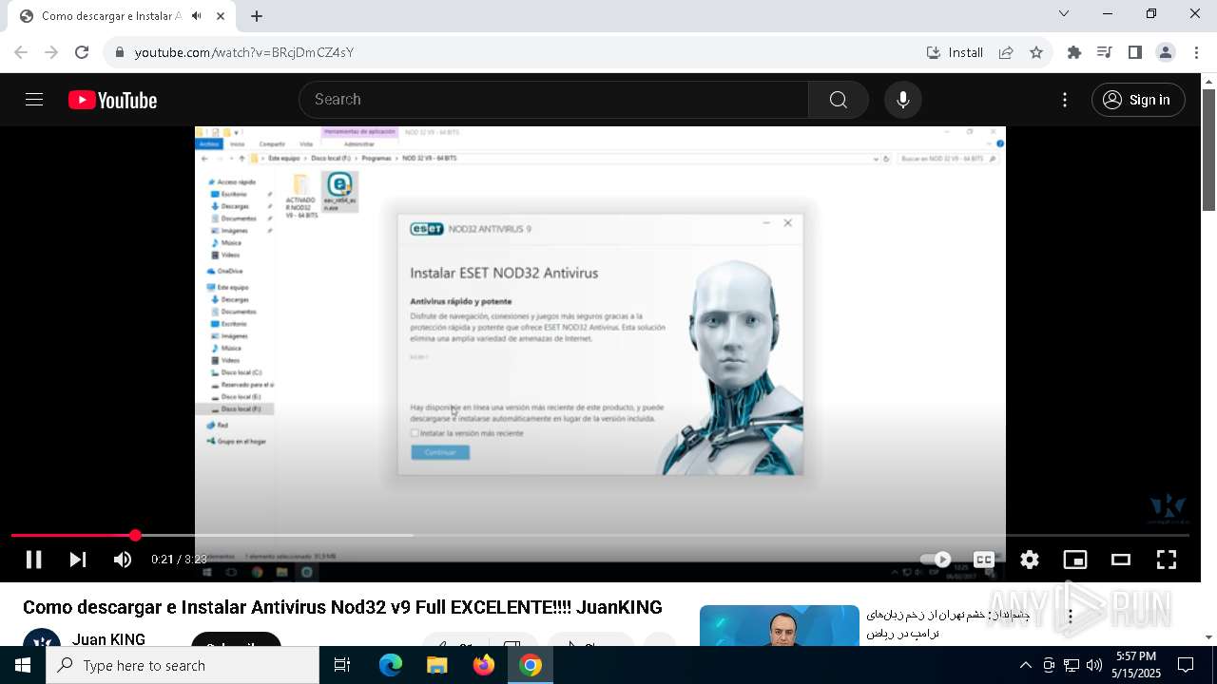Show hidden system tray icons

coord(1025,666)
